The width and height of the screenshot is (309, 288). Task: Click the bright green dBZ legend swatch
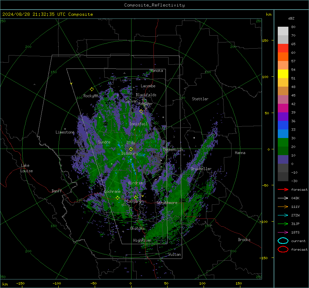coord(283,142)
